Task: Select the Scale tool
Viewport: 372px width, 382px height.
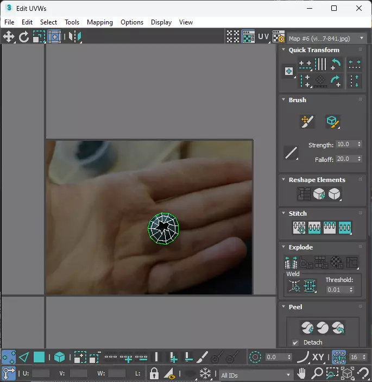Action: tap(39, 37)
